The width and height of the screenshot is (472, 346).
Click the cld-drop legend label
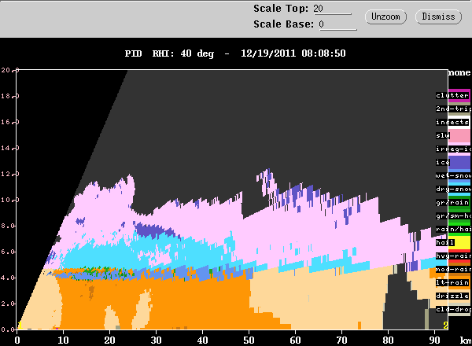453,309
